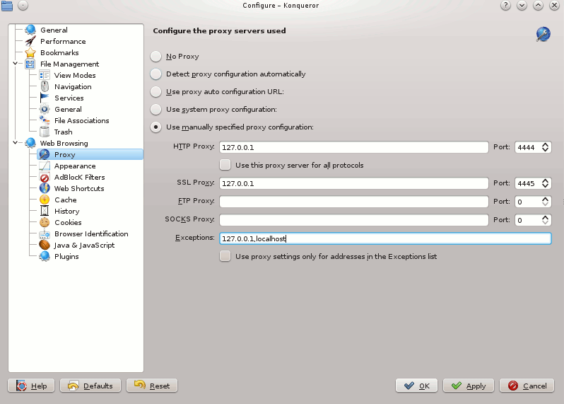This screenshot has height=404, width=564.
Task: Increase the HTTP Proxy port value
Action: (x=546, y=144)
